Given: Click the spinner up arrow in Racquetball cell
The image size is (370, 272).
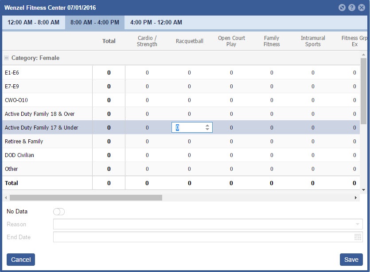Looking at the screenshot, I should pyautogui.click(x=207, y=126).
